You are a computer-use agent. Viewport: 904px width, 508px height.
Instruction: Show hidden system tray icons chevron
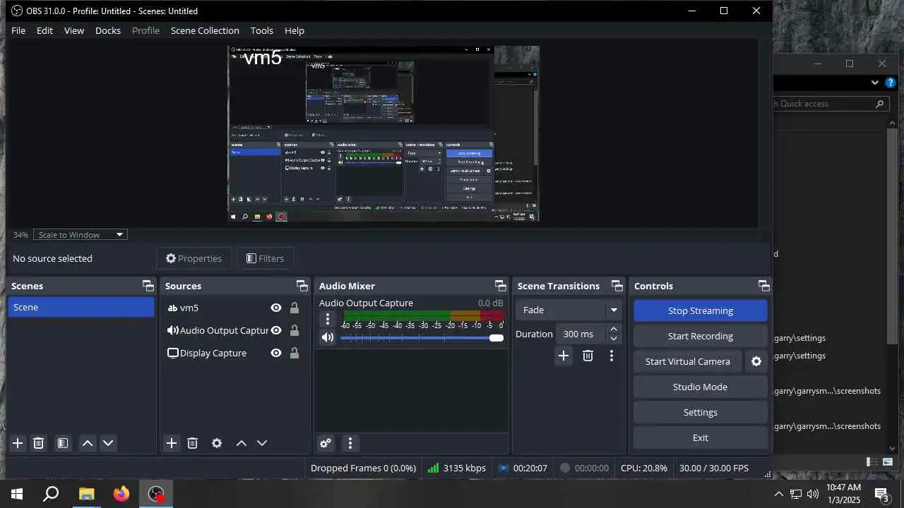[x=778, y=494]
